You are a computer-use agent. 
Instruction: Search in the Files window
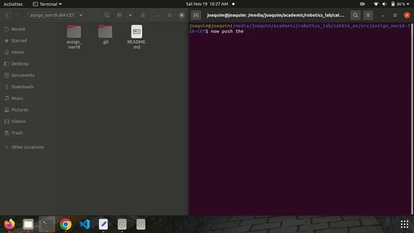point(107,15)
